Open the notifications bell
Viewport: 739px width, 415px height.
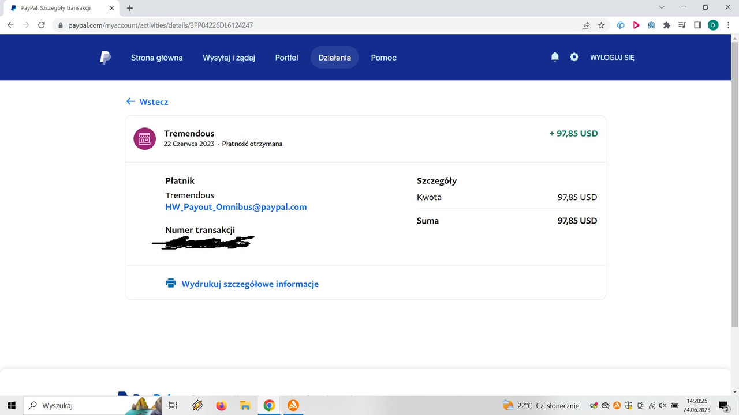click(x=555, y=57)
